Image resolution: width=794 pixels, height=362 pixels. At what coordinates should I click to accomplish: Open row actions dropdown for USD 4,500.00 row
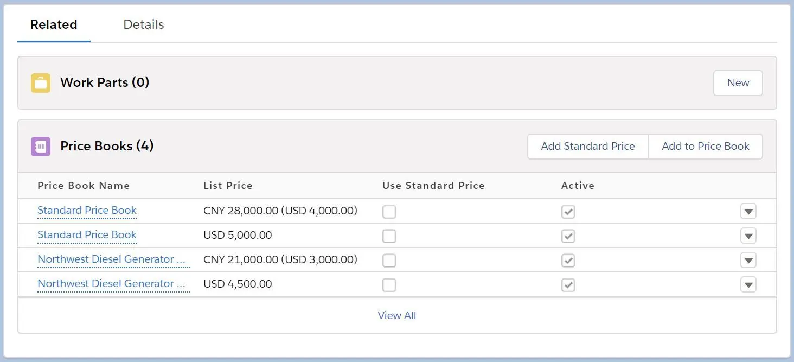click(x=748, y=285)
